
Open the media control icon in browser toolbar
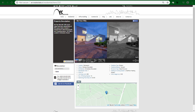point(183,3)
